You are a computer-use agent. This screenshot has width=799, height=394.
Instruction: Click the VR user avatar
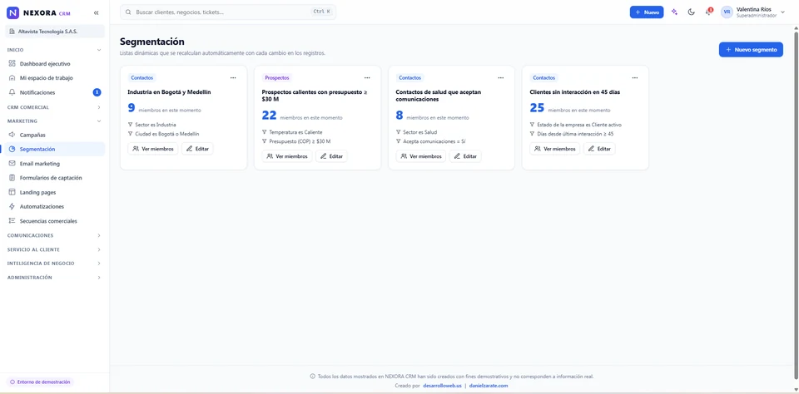coord(727,12)
